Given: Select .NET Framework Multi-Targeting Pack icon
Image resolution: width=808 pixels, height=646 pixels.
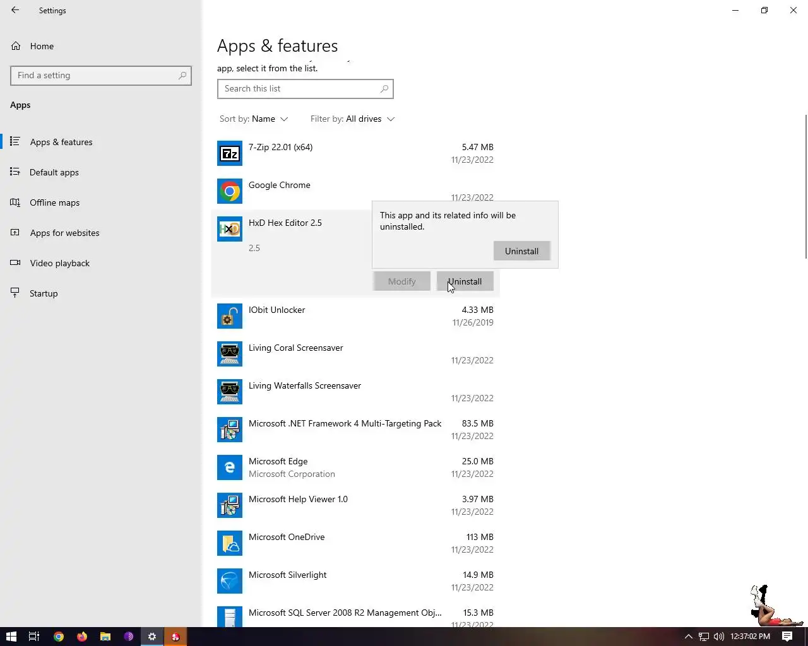Looking at the screenshot, I should [x=230, y=430].
